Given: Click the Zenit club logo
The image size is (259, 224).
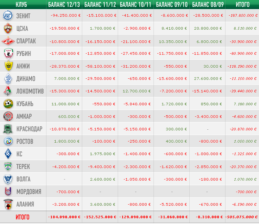Looking at the screenshot, I should pos(8,15).
